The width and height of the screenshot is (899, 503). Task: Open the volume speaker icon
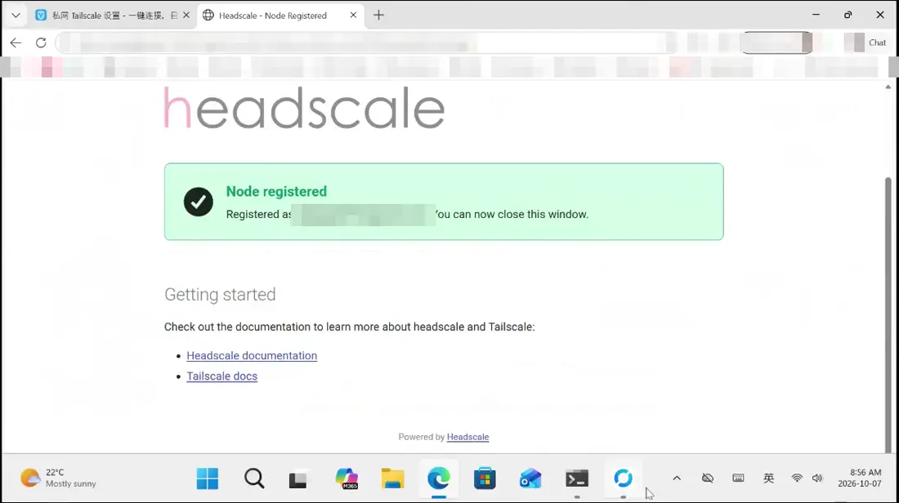pos(817,479)
